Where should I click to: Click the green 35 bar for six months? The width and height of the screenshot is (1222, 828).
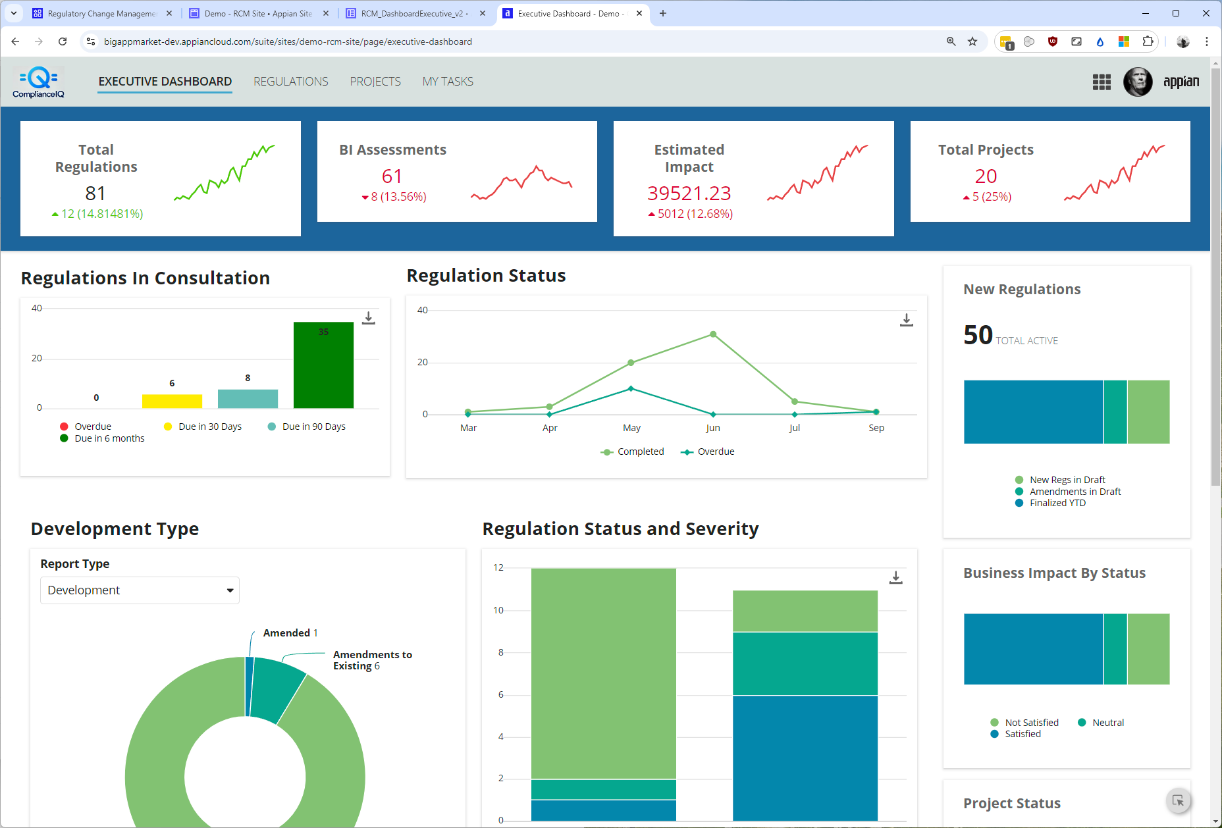point(323,365)
